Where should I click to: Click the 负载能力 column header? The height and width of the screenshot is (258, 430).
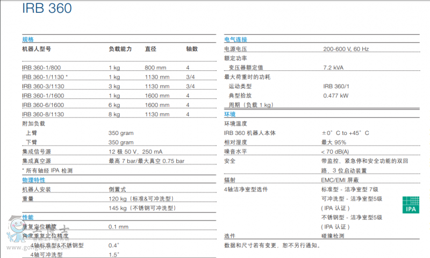120,49
